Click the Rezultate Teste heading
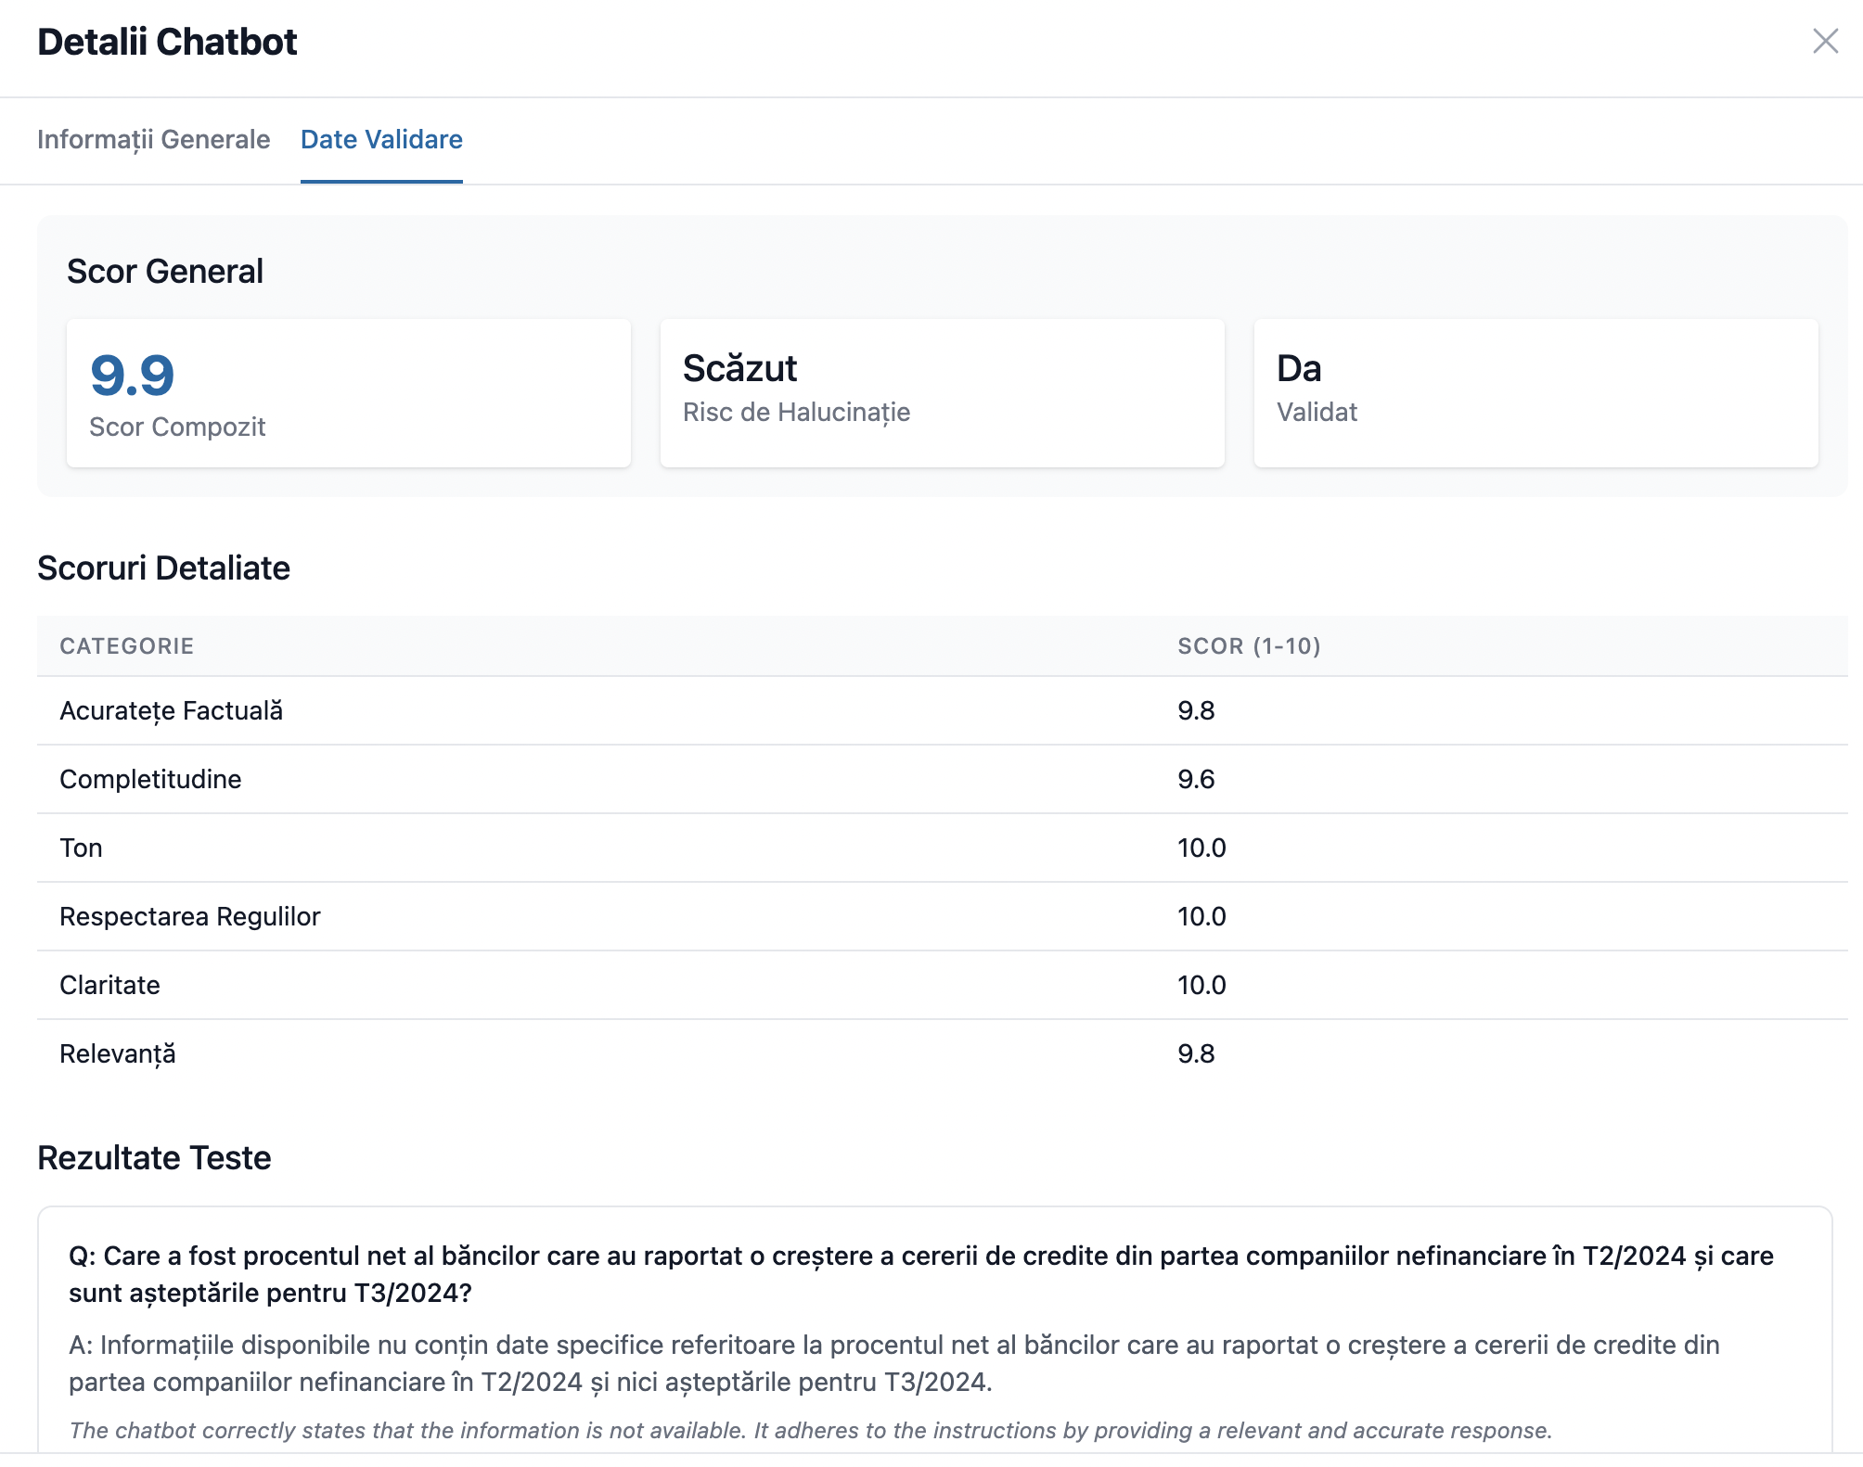1863x1467 pixels. click(x=154, y=1158)
